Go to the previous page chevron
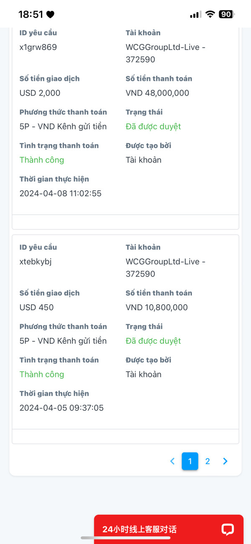 coord(172,461)
